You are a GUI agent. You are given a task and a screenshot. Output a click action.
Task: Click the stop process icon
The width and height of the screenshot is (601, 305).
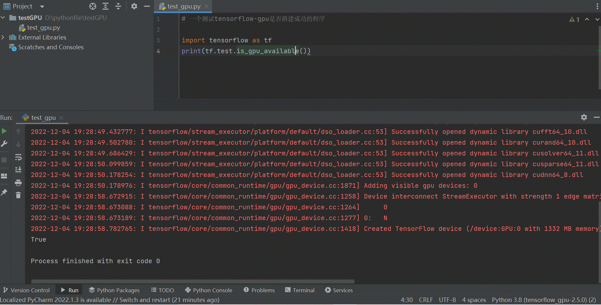coord(4,160)
